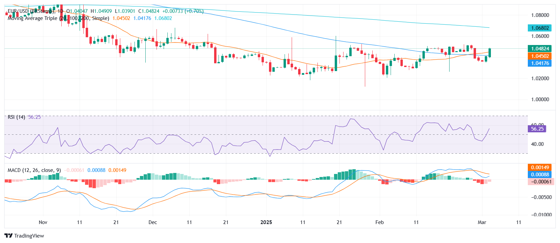Click the Nov label on time axis
The width and height of the screenshot is (560, 243).
pos(43,222)
